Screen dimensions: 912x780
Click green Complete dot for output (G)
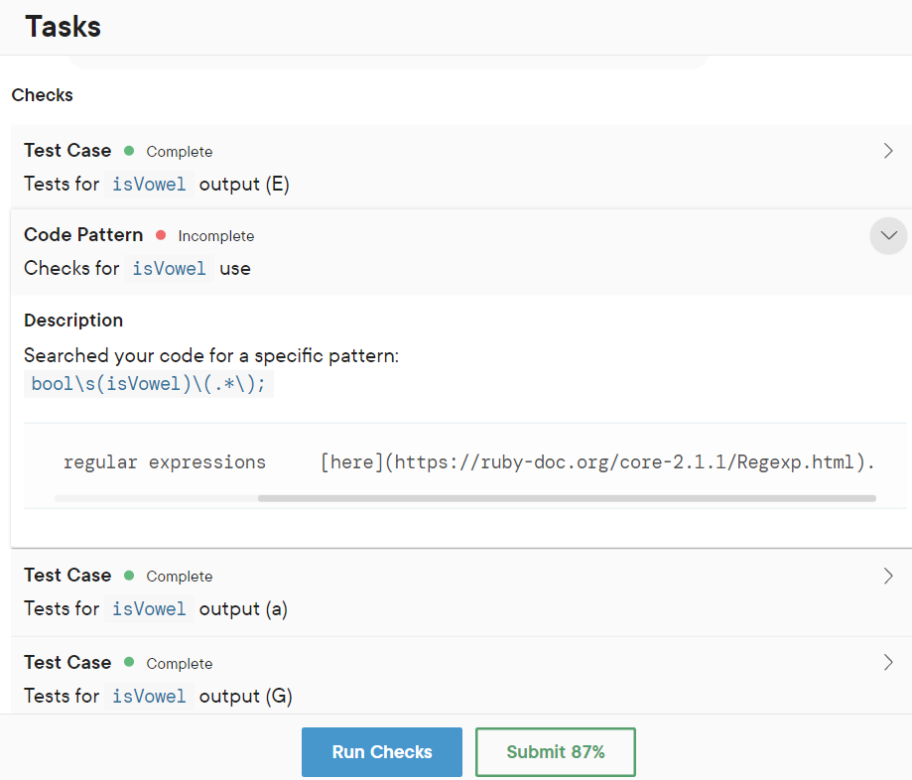coord(129,662)
